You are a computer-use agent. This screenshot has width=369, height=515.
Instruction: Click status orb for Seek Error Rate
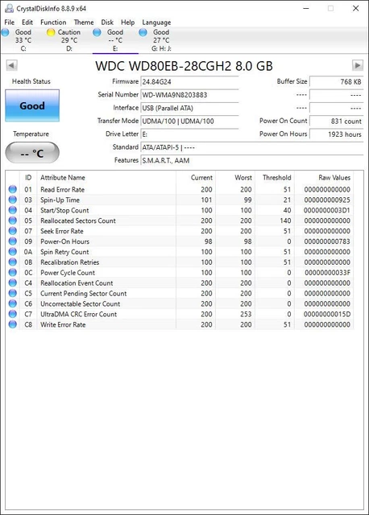13,231
